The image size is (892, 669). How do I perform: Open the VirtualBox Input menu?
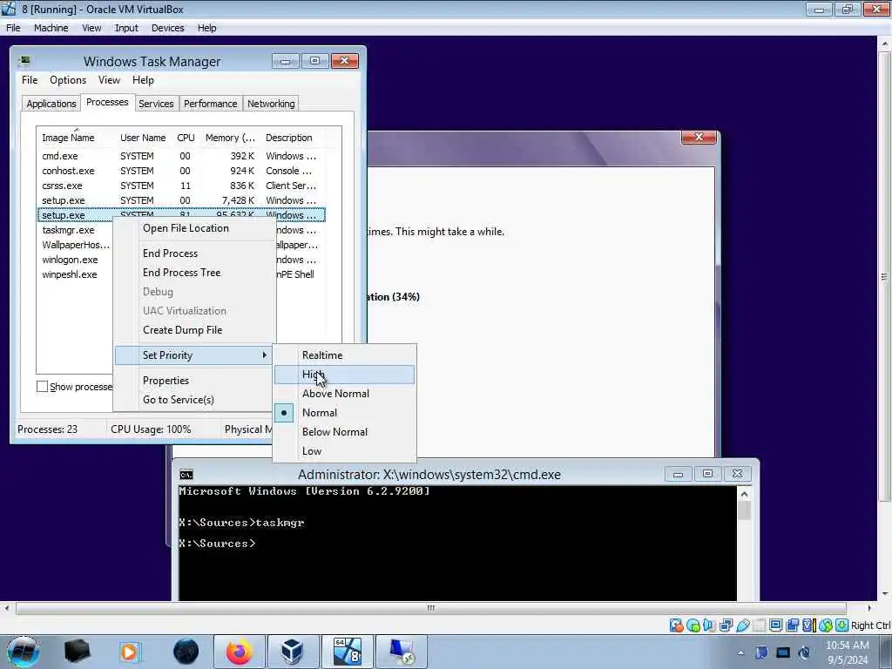(126, 28)
